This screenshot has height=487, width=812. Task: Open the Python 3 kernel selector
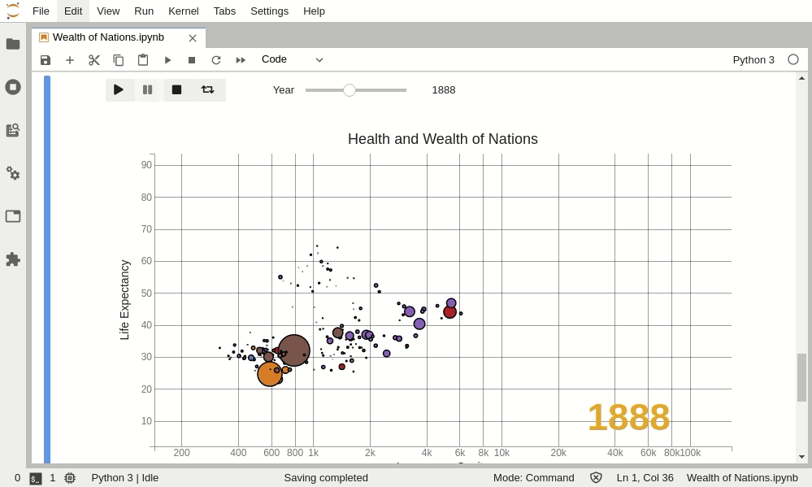click(753, 59)
